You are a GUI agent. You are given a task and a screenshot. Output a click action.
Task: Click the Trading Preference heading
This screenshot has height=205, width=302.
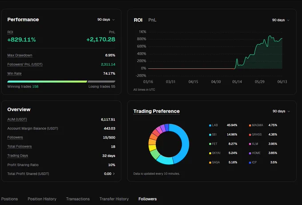coord(156,111)
